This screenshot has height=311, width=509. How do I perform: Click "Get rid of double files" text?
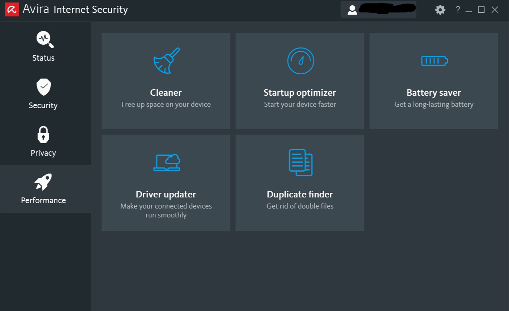[x=300, y=206]
